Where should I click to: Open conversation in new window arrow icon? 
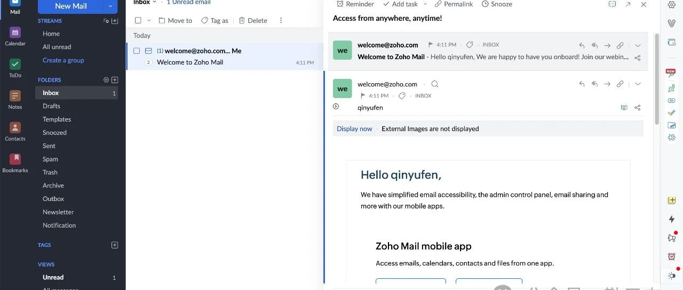pyautogui.click(x=628, y=4)
